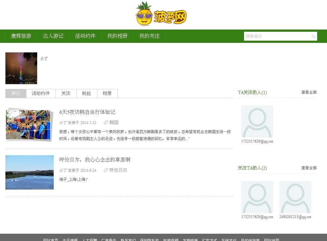Open the 康辉旅游 navigation menu

[21, 36]
